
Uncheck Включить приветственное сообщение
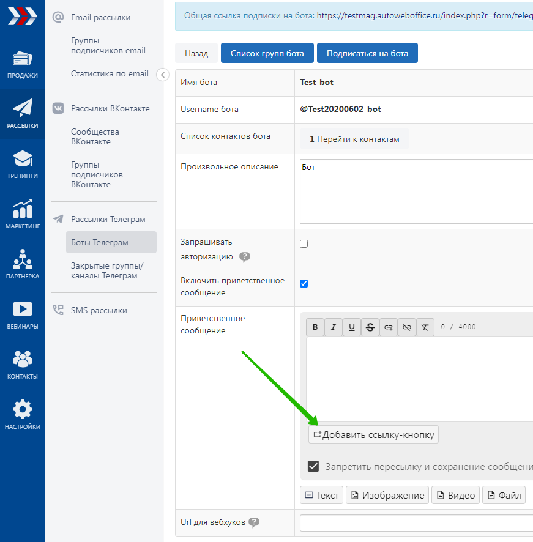[x=304, y=284]
